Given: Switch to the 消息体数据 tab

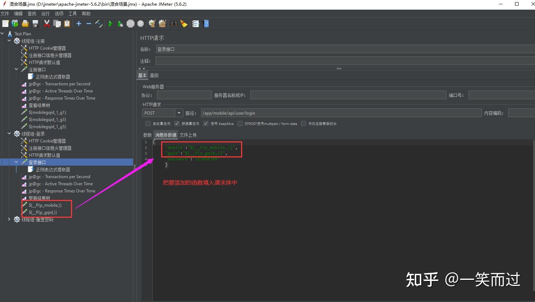Looking at the screenshot, I should coord(166,135).
